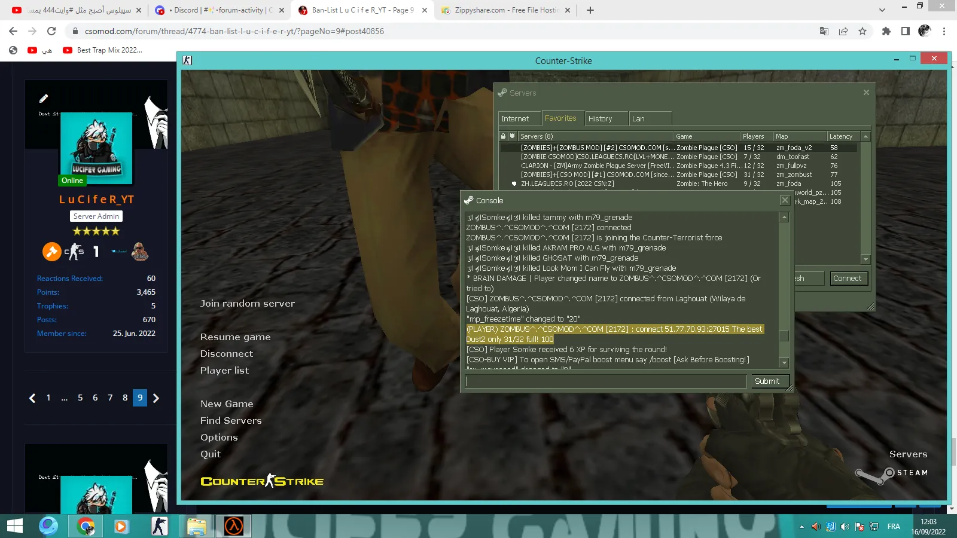The image size is (957, 538).
Task: Click the server list scroll-down arrow
Action: point(865,259)
